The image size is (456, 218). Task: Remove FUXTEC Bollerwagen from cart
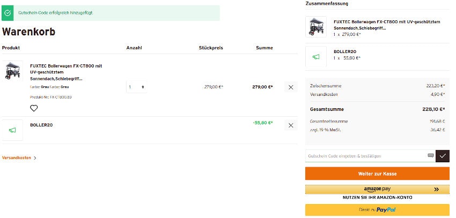click(291, 87)
